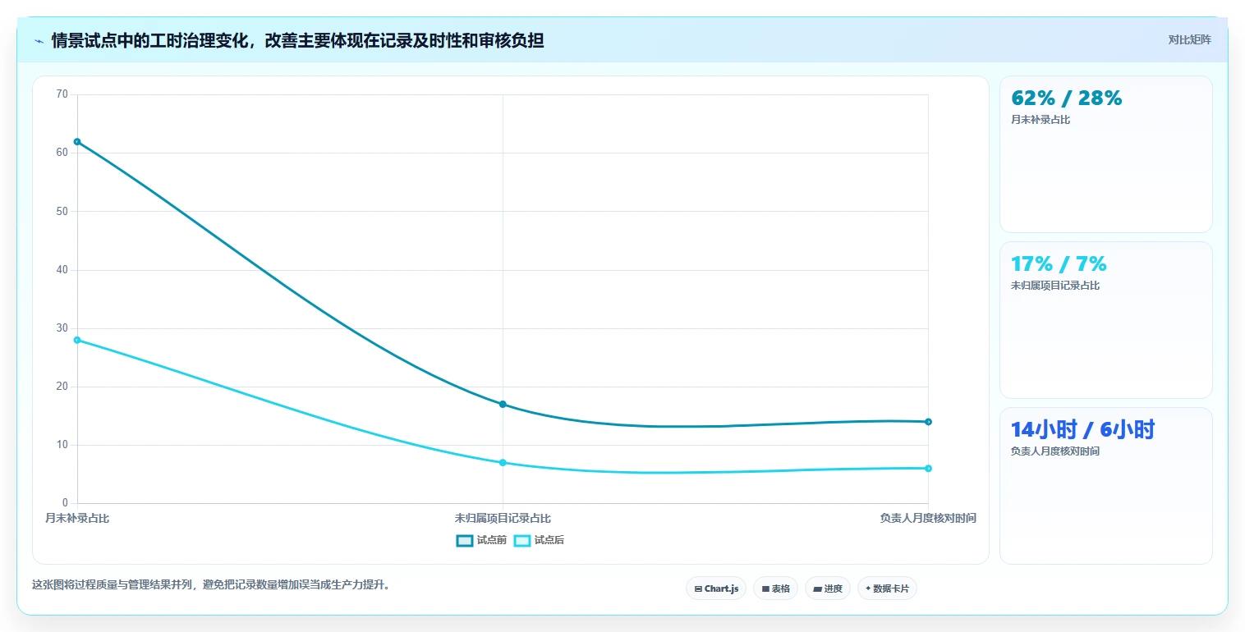The width and height of the screenshot is (1245, 632).
Task: Click the 试点前 point at 负责人月度核对时间
Action: tap(928, 422)
